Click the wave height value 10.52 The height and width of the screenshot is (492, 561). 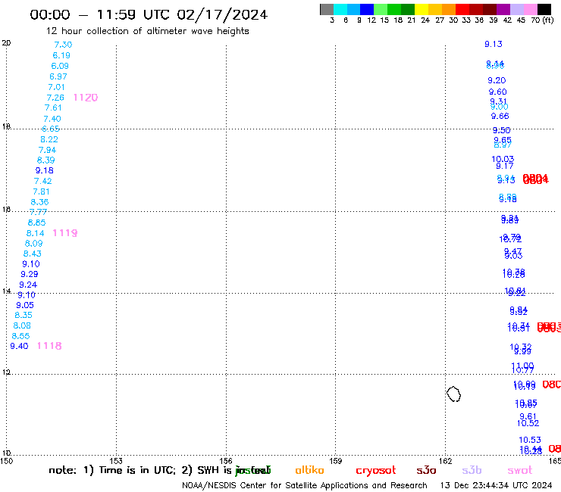(528, 423)
